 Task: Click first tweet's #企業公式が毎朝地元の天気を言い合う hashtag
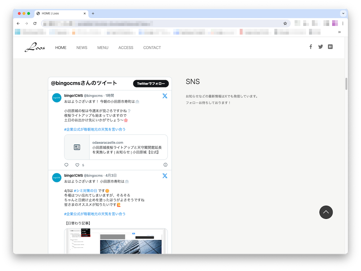pos(95,129)
